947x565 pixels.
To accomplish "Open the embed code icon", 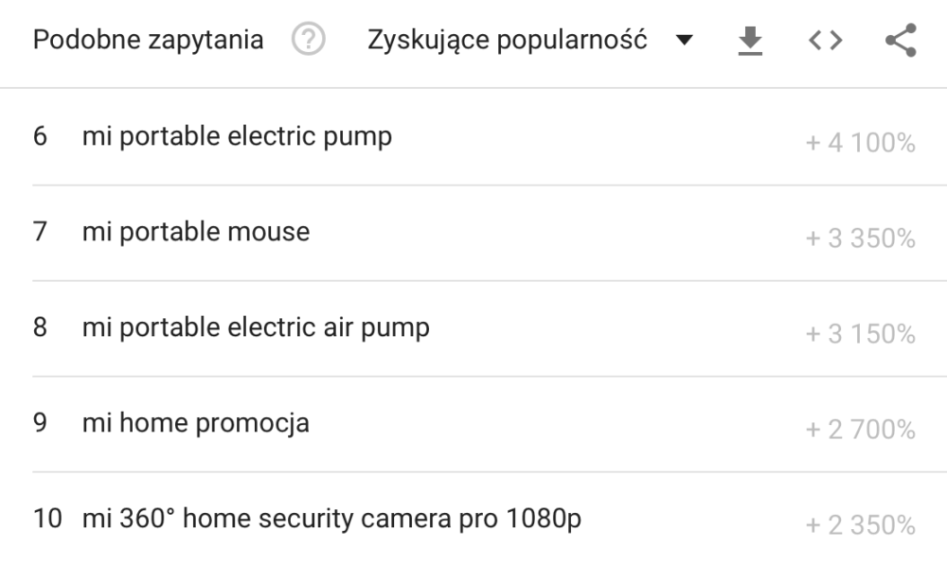I will point(825,41).
